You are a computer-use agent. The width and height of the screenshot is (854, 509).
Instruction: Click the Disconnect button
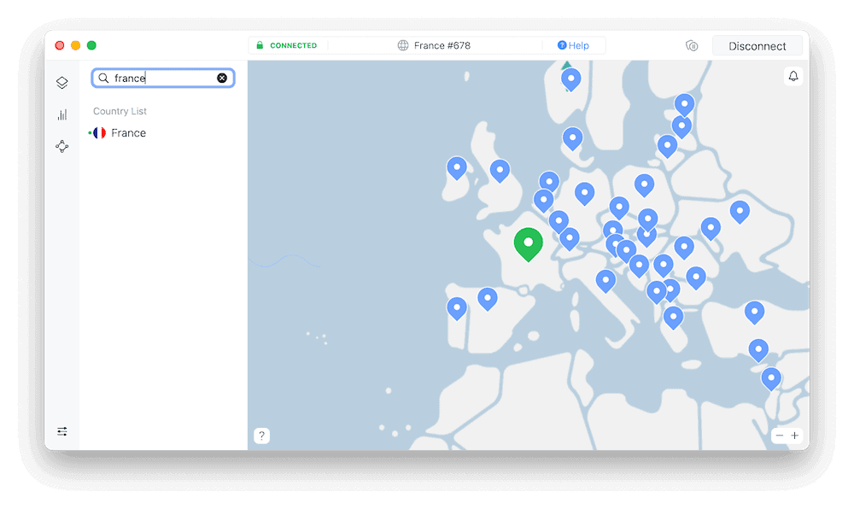757,46
